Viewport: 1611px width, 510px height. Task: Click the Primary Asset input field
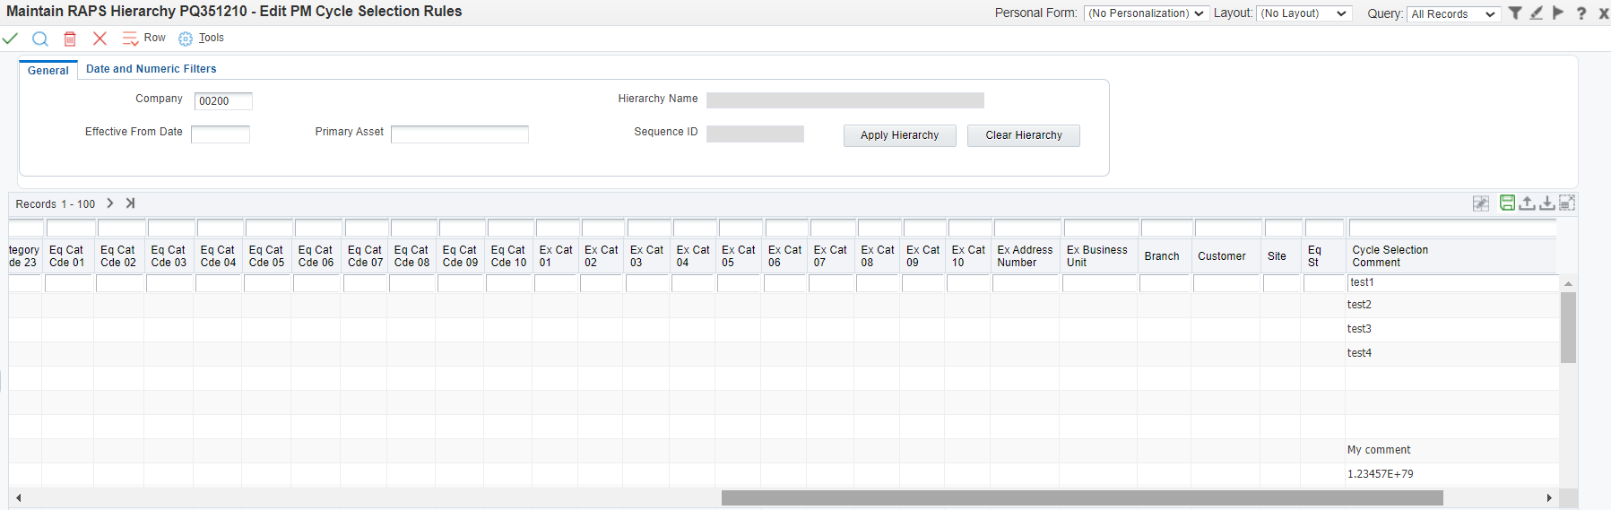(x=459, y=134)
